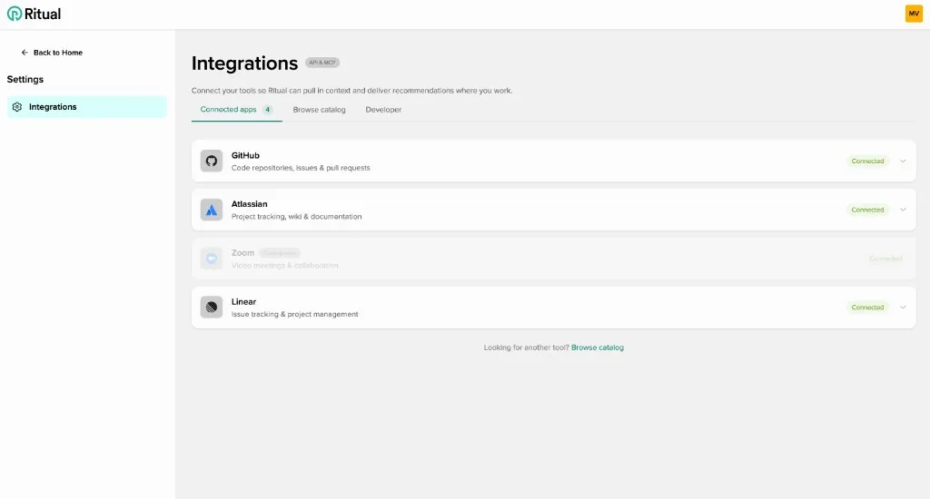Click the faded Zoom Connected status label
Screen dimensions: 930x499
[885, 259]
